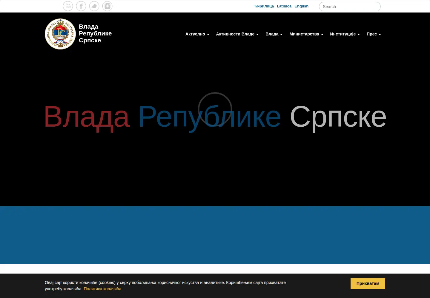Image resolution: width=430 pixels, height=298 pixels.
Task: Focus the Search input field
Action: (x=350, y=7)
